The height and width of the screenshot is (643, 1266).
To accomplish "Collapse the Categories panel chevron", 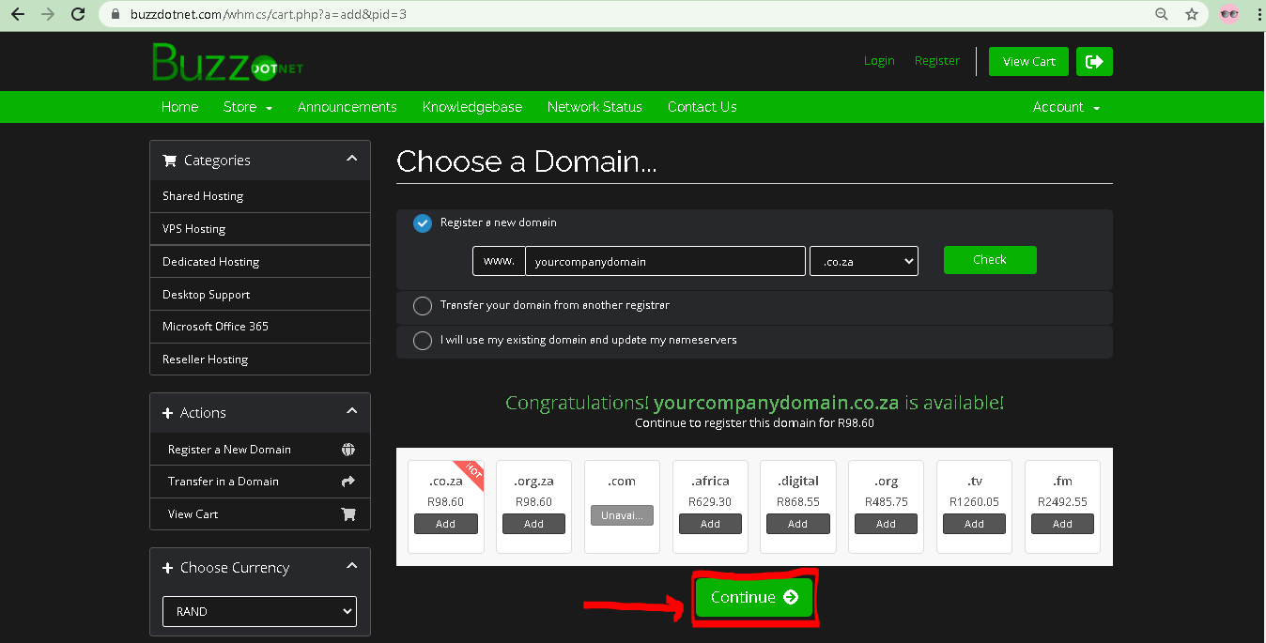I will click(351, 160).
